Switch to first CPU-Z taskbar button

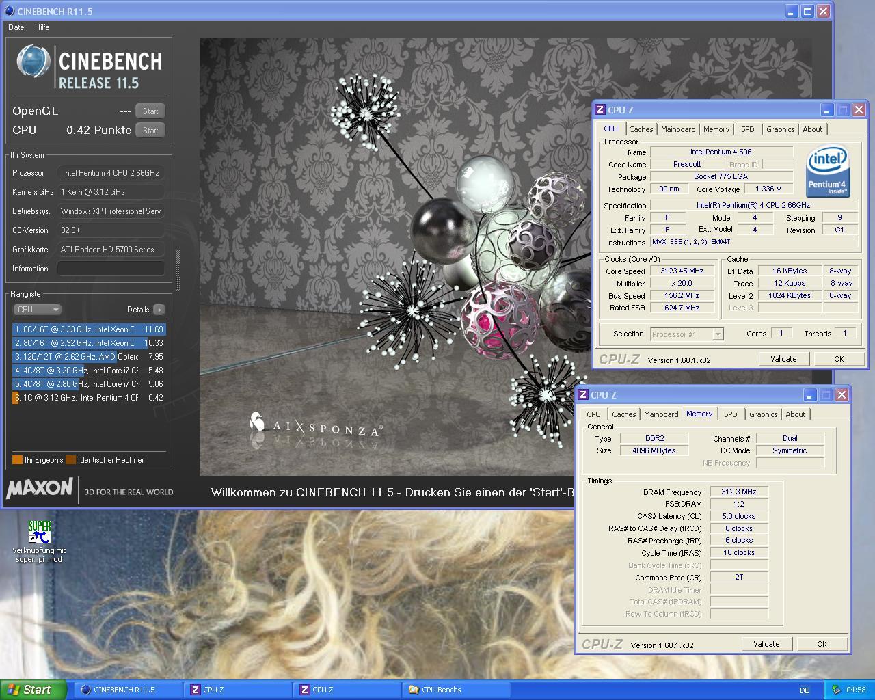(x=238, y=690)
